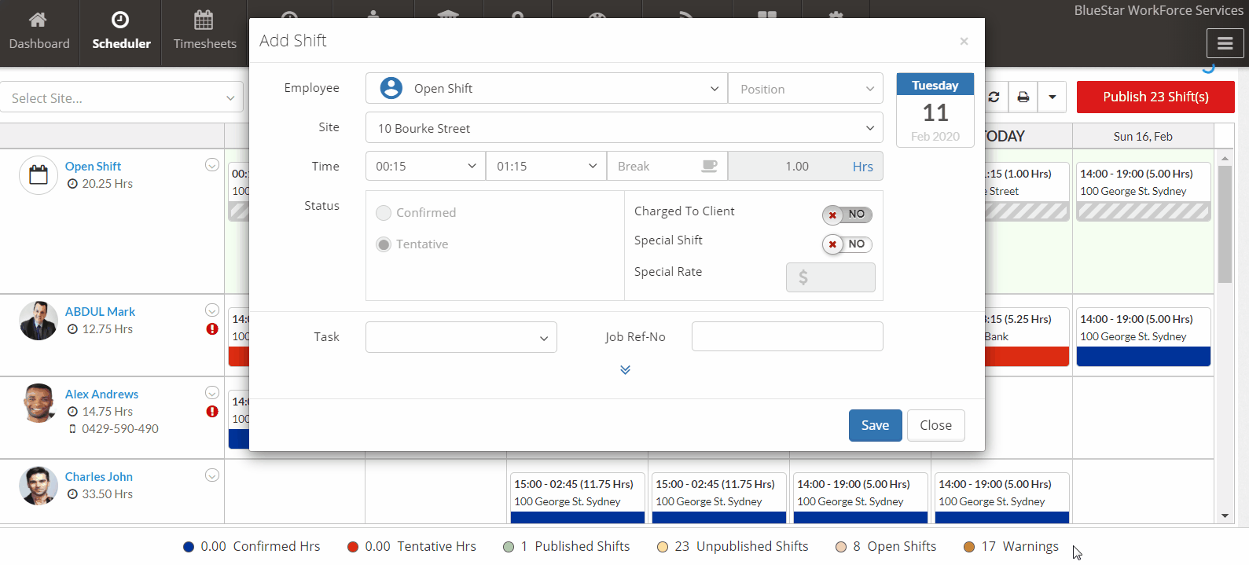The height and width of the screenshot is (565, 1249).
Task: Click the 8 Open Shifts legend
Action: point(885,546)
